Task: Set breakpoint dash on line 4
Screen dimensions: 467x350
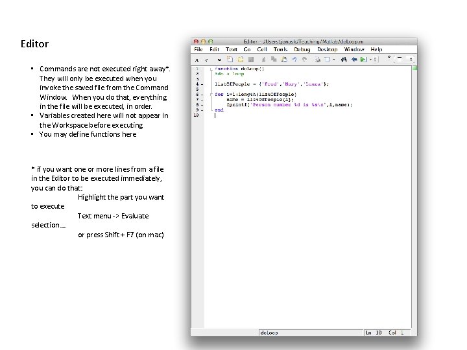Action: [x=202, y=84]
